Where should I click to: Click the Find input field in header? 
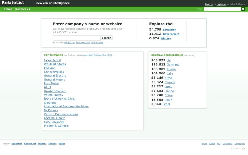223,9
